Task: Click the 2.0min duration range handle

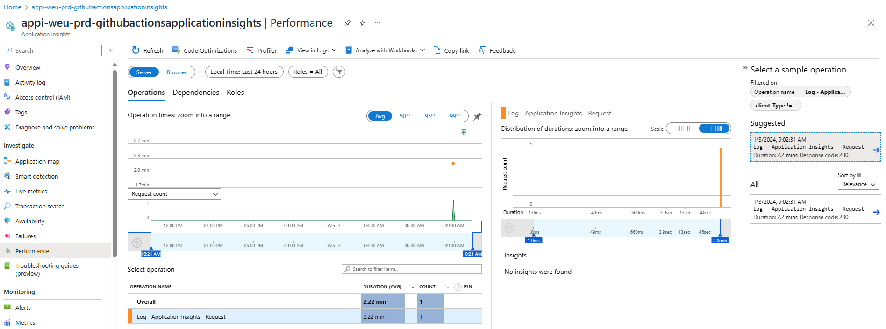Action: click(x=720, y=240)
